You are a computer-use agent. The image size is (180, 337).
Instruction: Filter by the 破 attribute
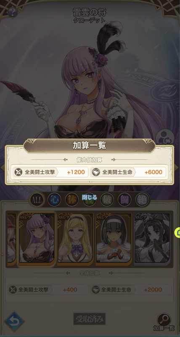tap(107, 199)
